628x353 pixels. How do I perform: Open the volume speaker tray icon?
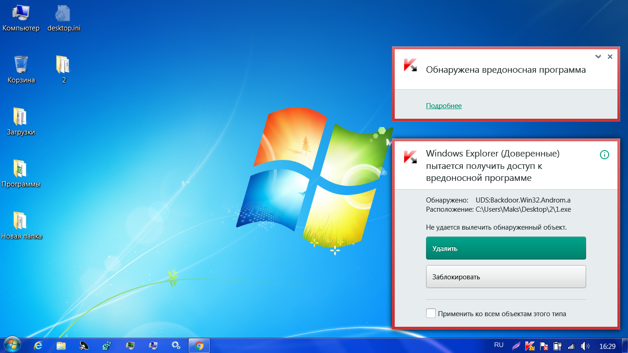pos(585,346)
